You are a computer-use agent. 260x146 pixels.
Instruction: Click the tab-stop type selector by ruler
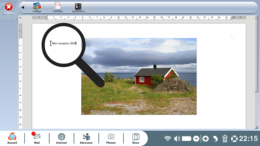20,18
